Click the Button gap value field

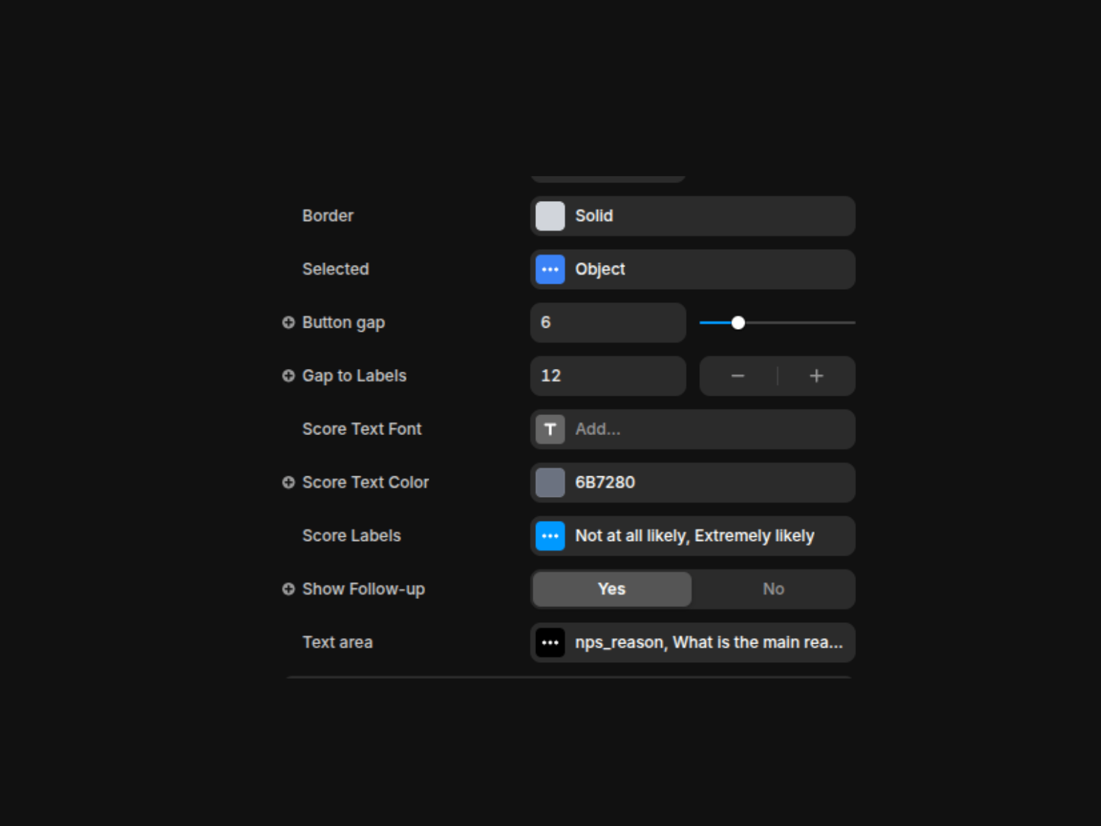point(608,323)
